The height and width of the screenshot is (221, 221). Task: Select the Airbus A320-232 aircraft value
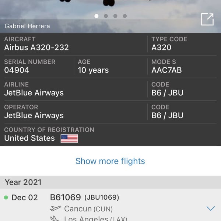coord(36,48)
